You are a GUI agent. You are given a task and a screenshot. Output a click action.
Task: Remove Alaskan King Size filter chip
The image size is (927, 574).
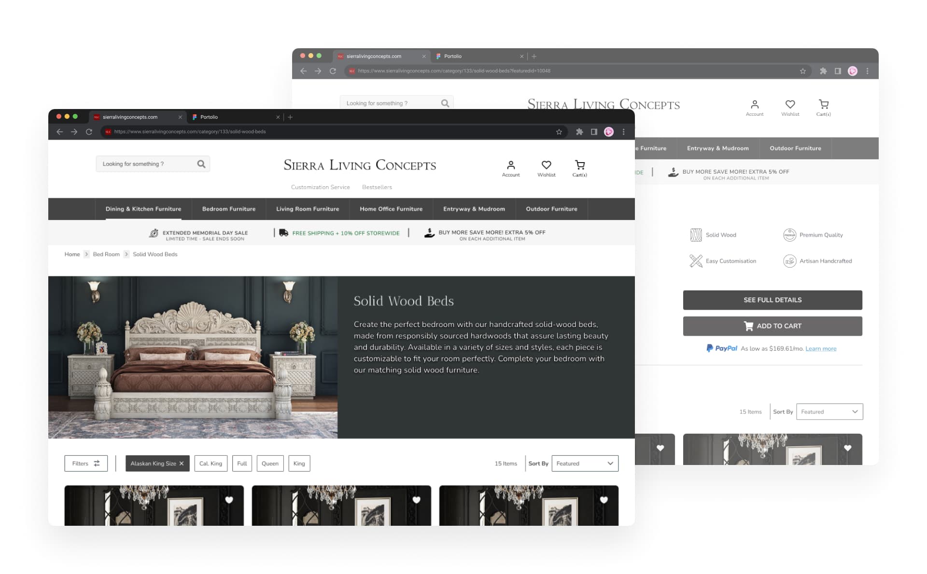182,464
